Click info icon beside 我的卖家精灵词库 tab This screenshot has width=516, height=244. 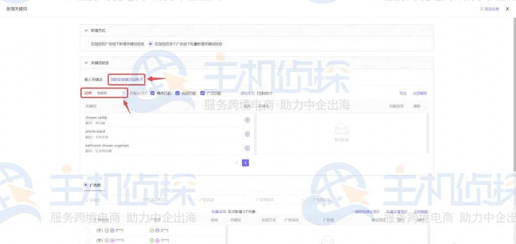[x=142, y=79]
